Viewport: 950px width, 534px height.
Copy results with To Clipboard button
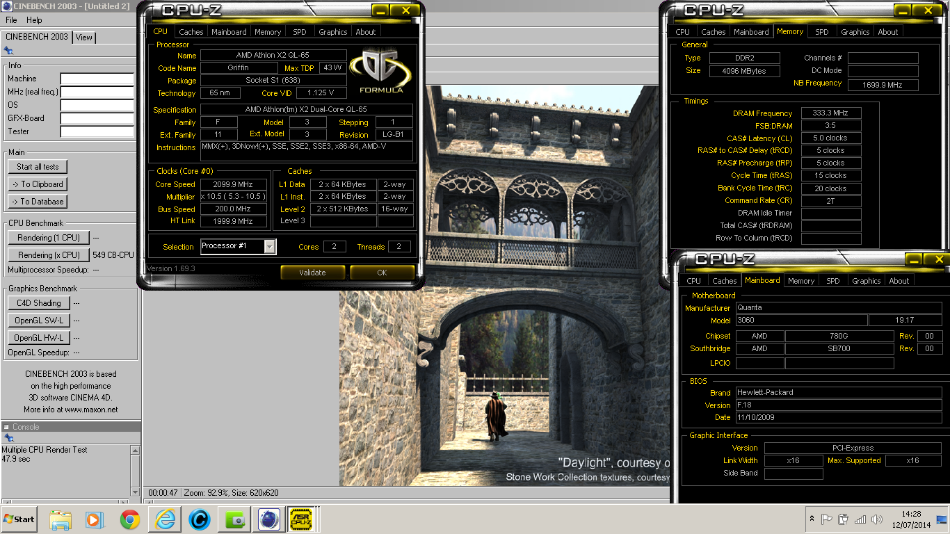[38, 184]
